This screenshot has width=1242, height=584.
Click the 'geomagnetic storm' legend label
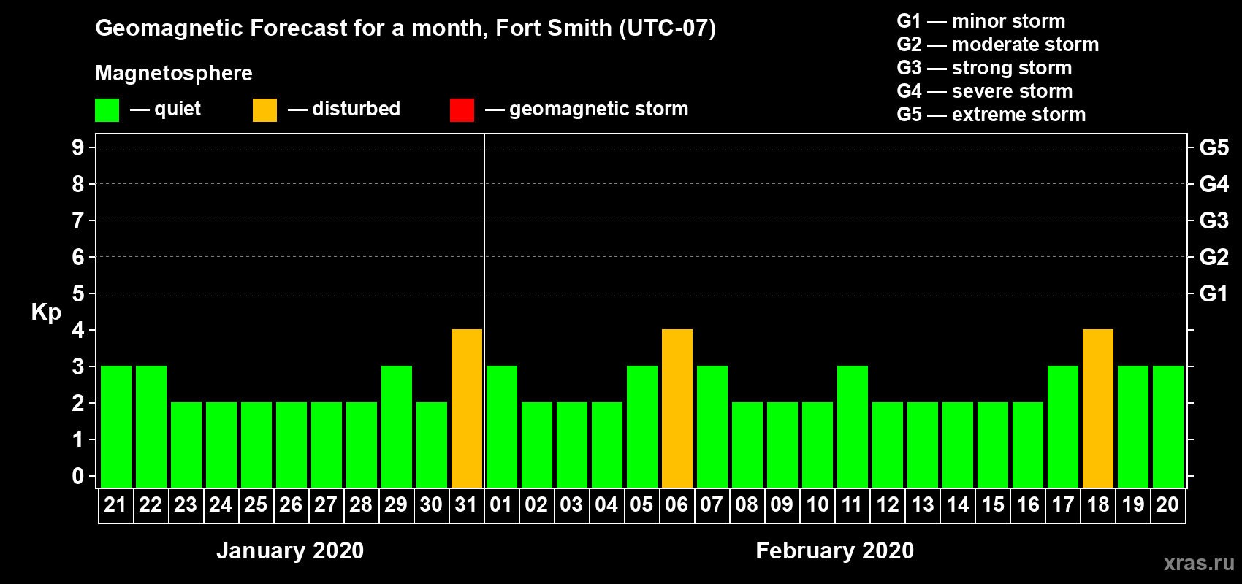pos(599,109)
